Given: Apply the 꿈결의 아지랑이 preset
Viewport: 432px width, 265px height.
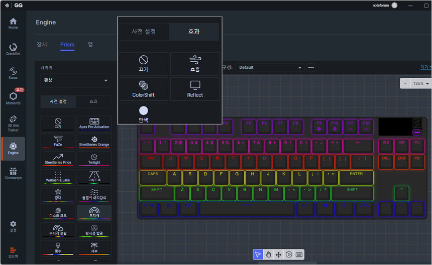Looking at the screenshot, I should point(94,195).
